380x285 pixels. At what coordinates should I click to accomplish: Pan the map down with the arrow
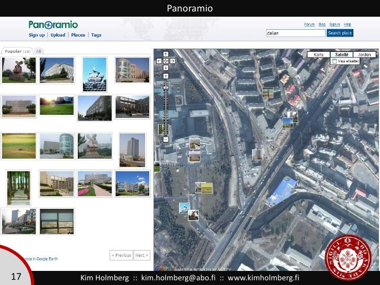tap(165, 68)
